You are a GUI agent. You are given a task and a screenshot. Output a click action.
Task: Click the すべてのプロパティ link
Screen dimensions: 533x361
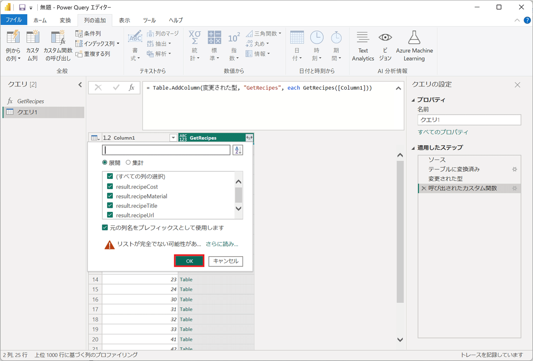point(443,132)
